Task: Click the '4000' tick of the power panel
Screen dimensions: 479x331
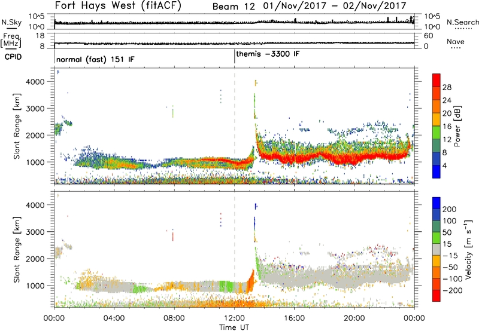Action: 35,82
